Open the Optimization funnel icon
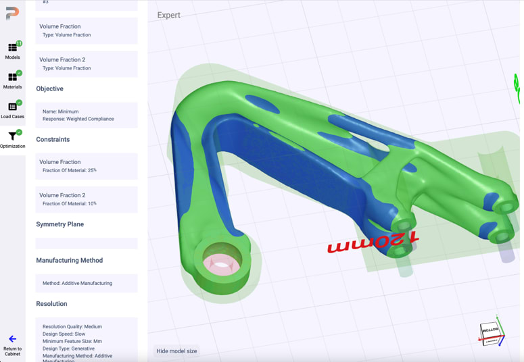This screenshot has height=362, width=524. click(13, 136)
